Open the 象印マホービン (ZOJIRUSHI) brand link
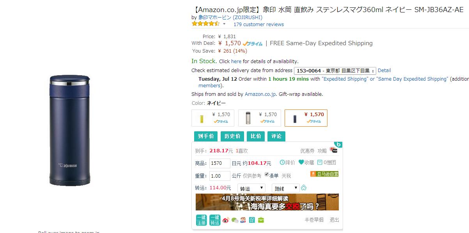This screenshot has height=233, width=469. click(x=230, y=18)
